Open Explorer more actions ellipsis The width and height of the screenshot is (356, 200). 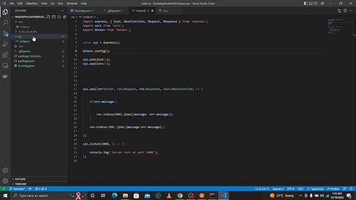(62, 11)
